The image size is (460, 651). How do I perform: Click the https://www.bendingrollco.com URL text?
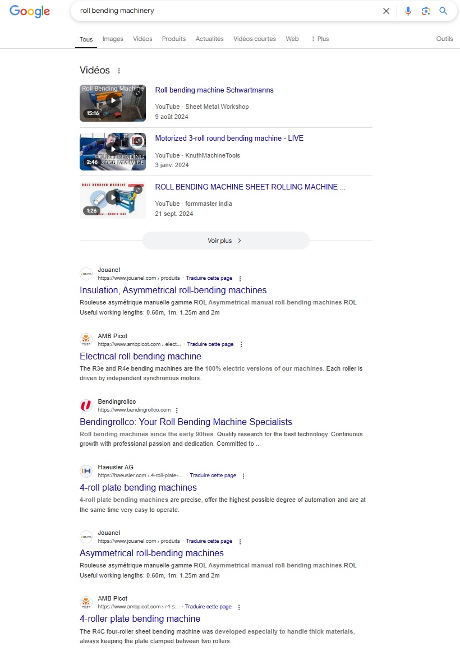pos(134,410)
